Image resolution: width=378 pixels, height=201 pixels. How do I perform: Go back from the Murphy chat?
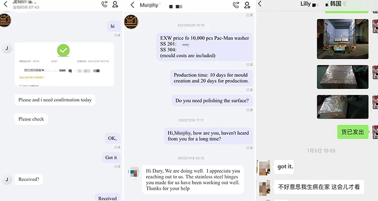pos(133,5)
